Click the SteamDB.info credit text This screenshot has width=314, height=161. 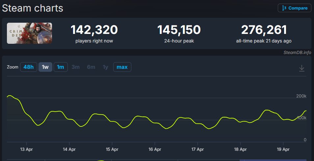(297, 52)
